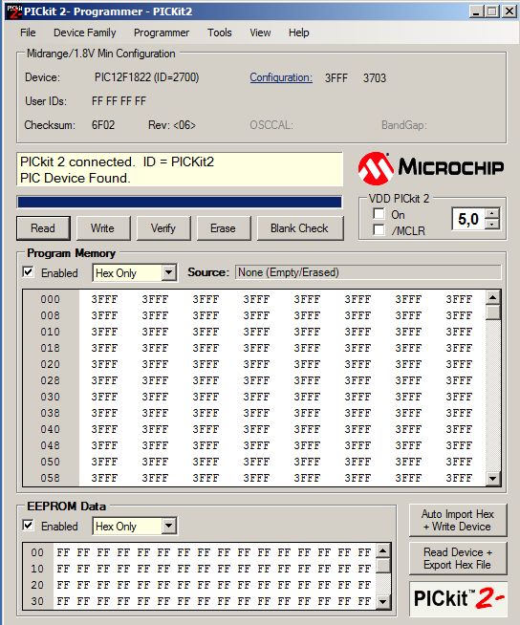
Task: Decrease VDD voltage with down arrow
Action: (492, 224)
